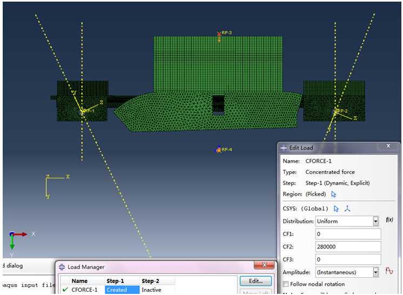Select reference point RP-4 in viewport
The height and width of the screenshot is (295, 403).
(219, 150)
